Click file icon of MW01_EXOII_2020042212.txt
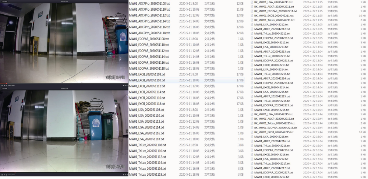Image resolution: width=368 pixels, height=179 pixels. pos(252,42)
